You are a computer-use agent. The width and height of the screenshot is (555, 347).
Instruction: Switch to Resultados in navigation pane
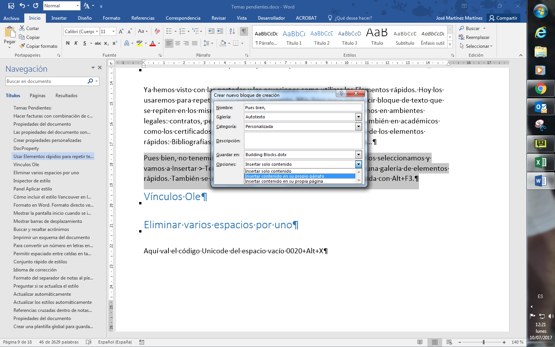pyautogui.click(x=66, y=96)
